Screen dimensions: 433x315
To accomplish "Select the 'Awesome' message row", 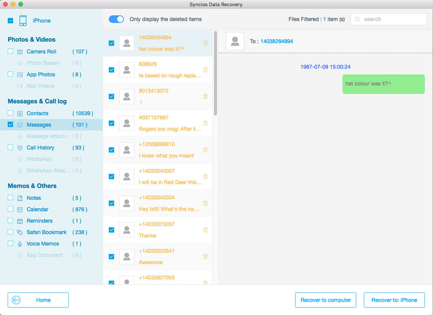I will (158, 257).
